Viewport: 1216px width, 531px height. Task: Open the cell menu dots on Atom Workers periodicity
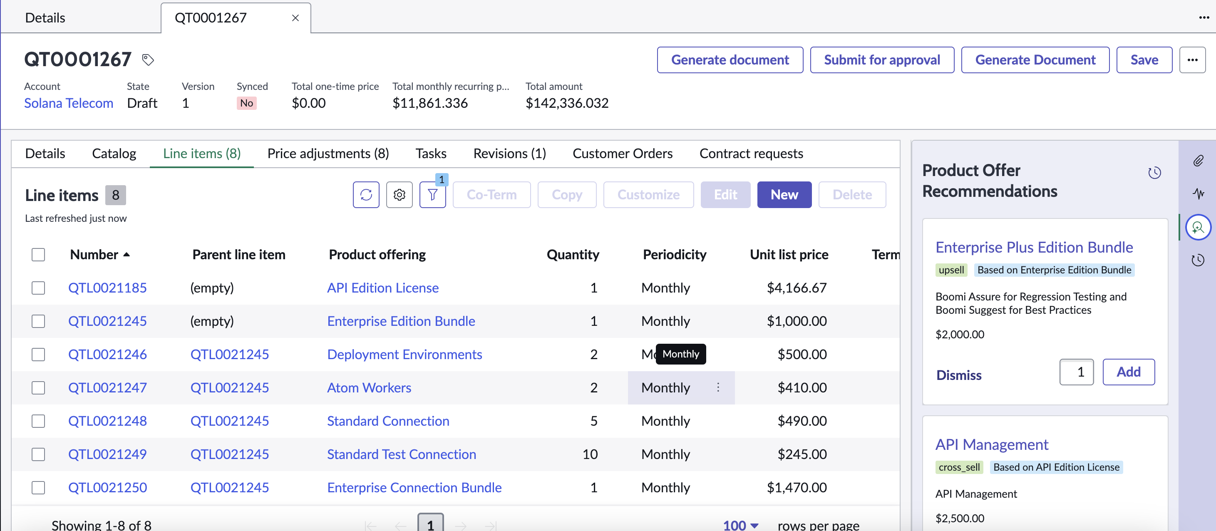point(718,387)
